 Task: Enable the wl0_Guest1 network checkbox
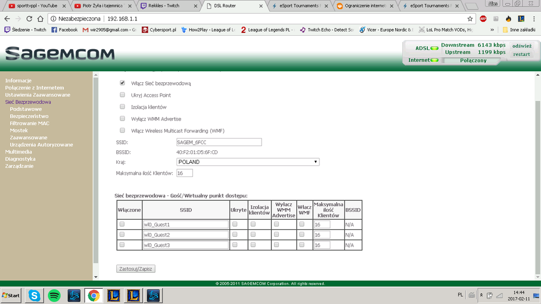click(x=122, y=224)
